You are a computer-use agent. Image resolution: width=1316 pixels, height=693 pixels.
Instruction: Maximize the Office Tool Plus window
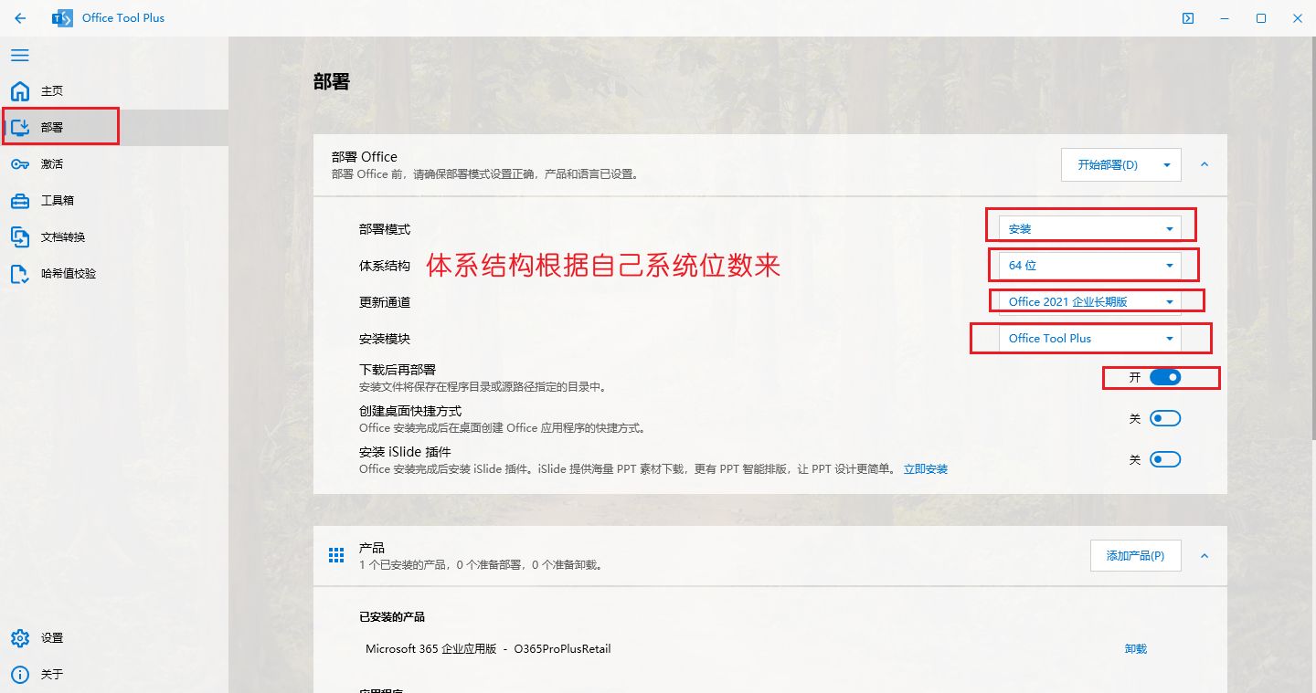point(1261,18)
